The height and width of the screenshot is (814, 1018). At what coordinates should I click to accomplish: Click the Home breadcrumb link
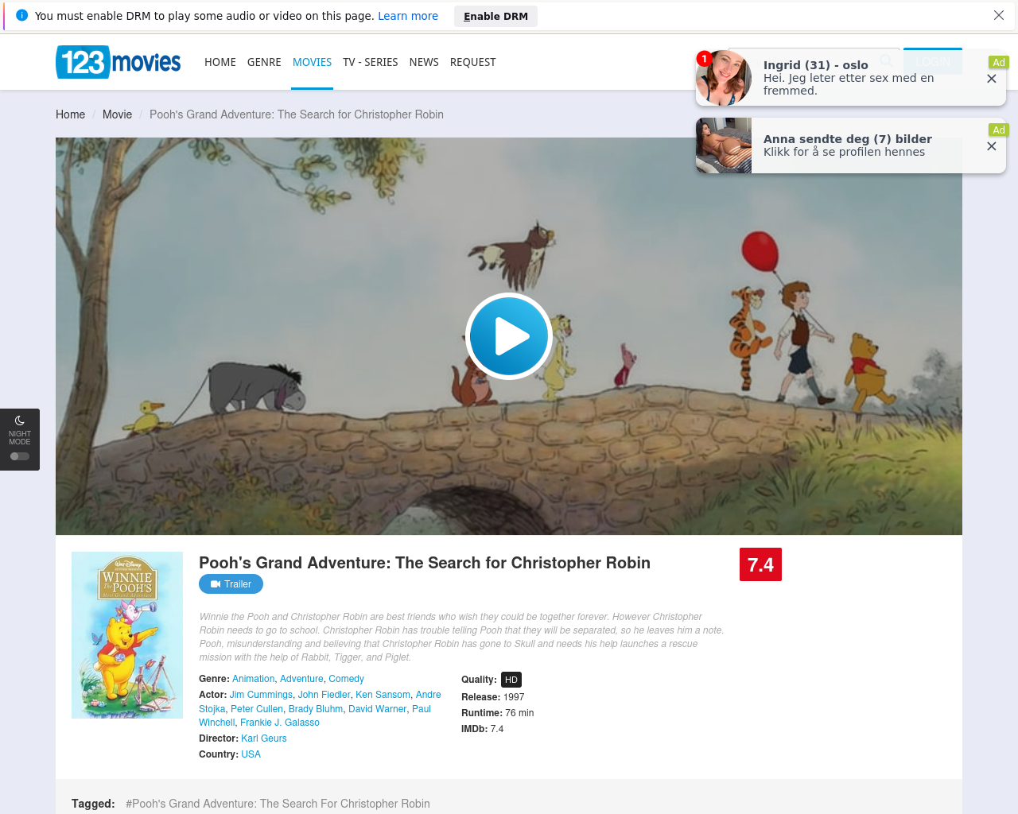click(x=70, y=114)
